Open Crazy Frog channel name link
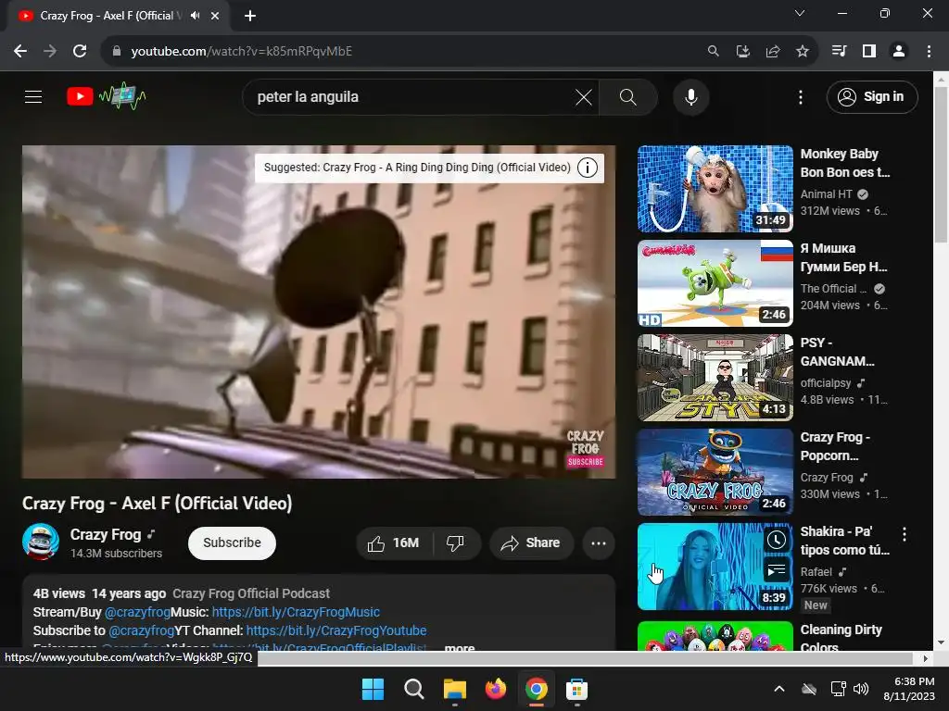 coord(106,534)
